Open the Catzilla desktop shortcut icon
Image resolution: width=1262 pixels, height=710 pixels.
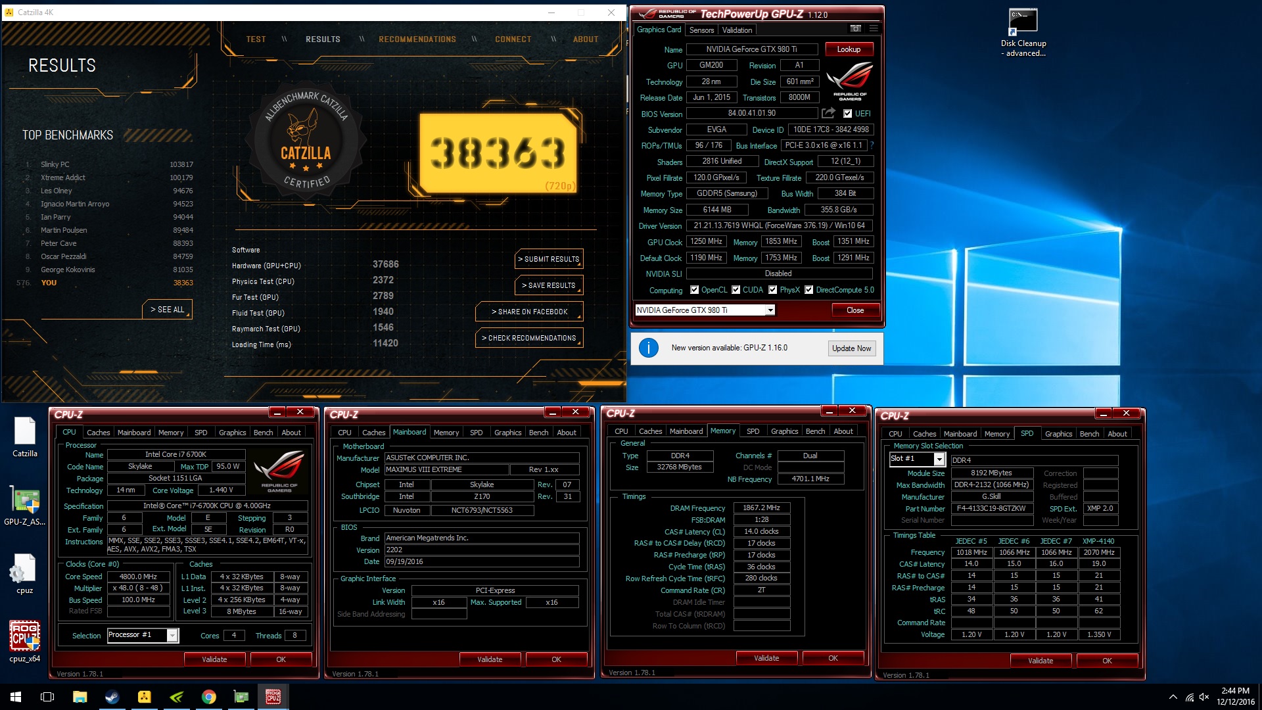pyautogui.click(x=25, y=437)
